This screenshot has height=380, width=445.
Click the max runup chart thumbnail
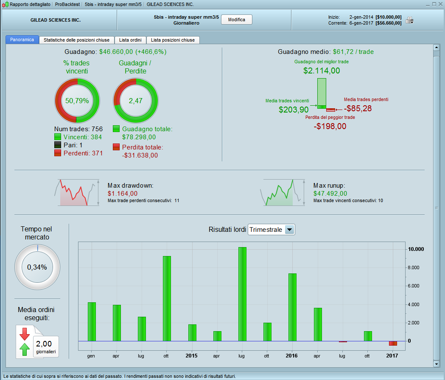(283, 192)
